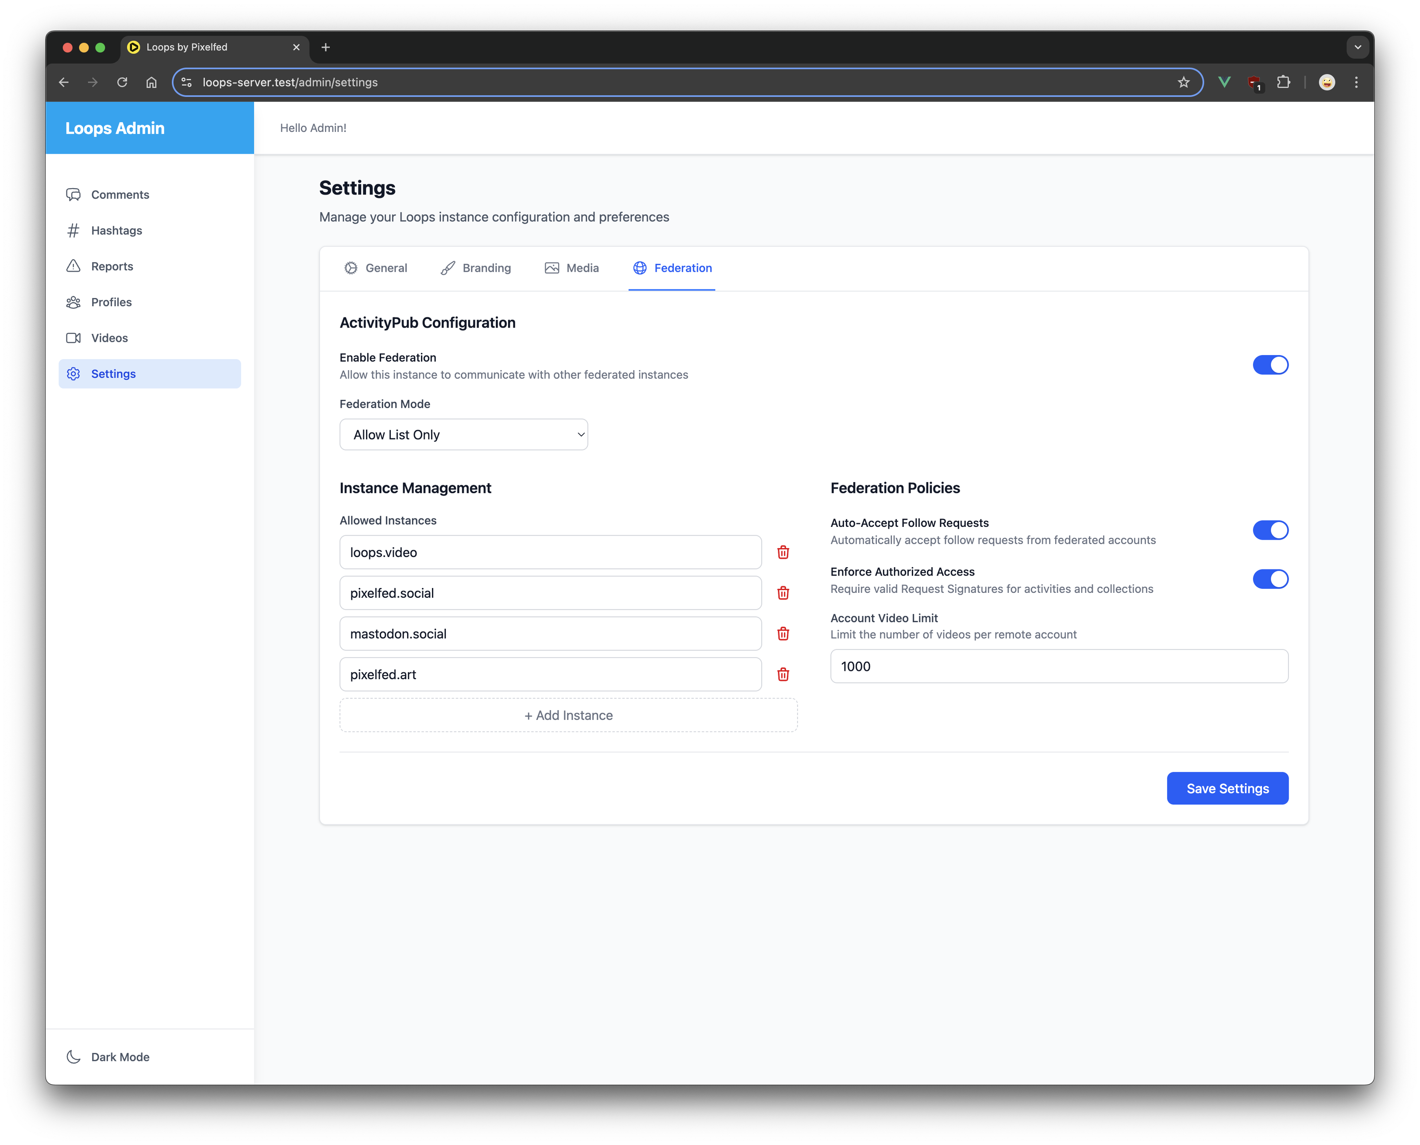Image resolution: width=1420 pixels, height=1145 pixels.
Task: Reload the current page
Action: pos(122,82)
